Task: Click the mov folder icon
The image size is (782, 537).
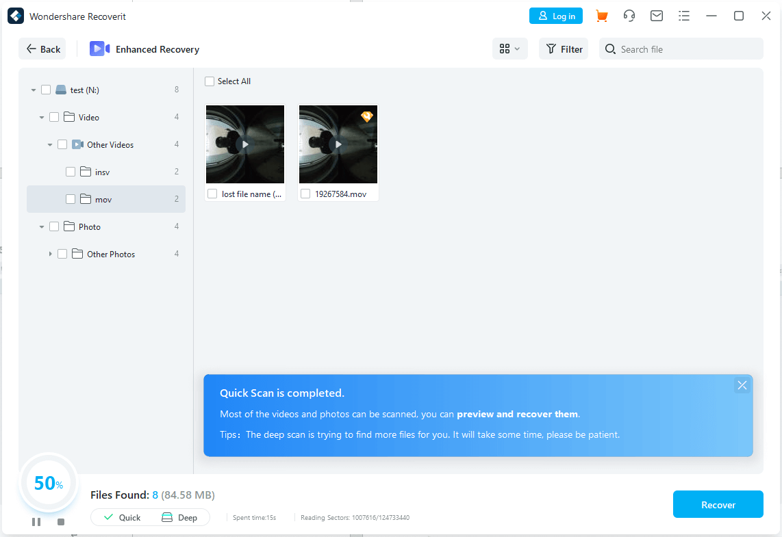Action: pyautogui.click(x=86, y=199)
